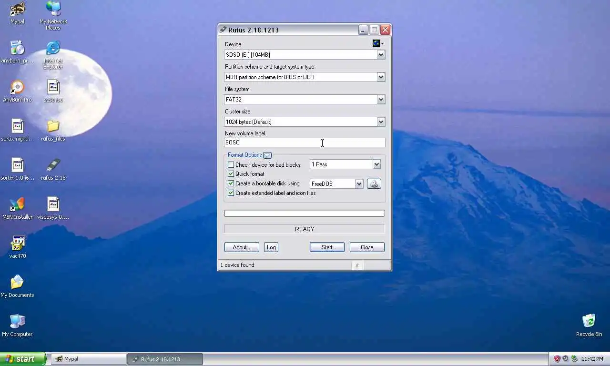Image resolution: width=610 pixels, height=366 pixels.
Task: Click the New volume label field
Action: click(305, 142)
